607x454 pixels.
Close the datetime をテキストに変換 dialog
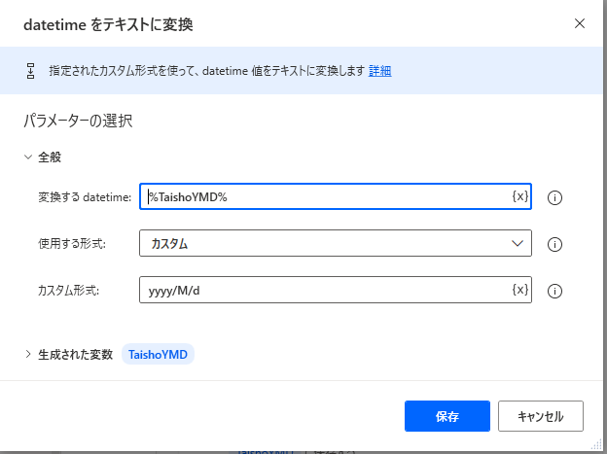pyautogui.click(x=580, y=23)
